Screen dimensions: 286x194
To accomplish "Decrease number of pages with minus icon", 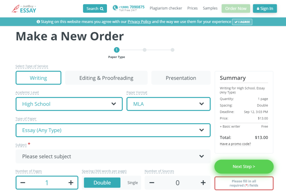I will [x=23, y=183].
